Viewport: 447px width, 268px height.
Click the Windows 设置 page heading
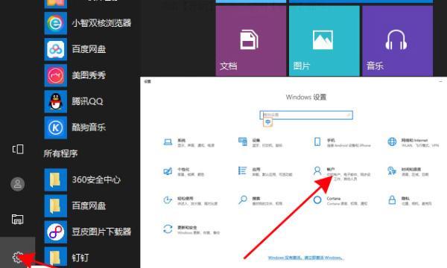pos(306,97)
